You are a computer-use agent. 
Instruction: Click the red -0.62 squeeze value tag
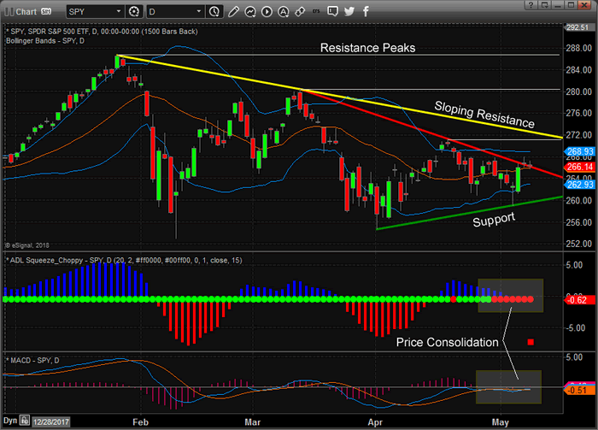coord(579,300)
